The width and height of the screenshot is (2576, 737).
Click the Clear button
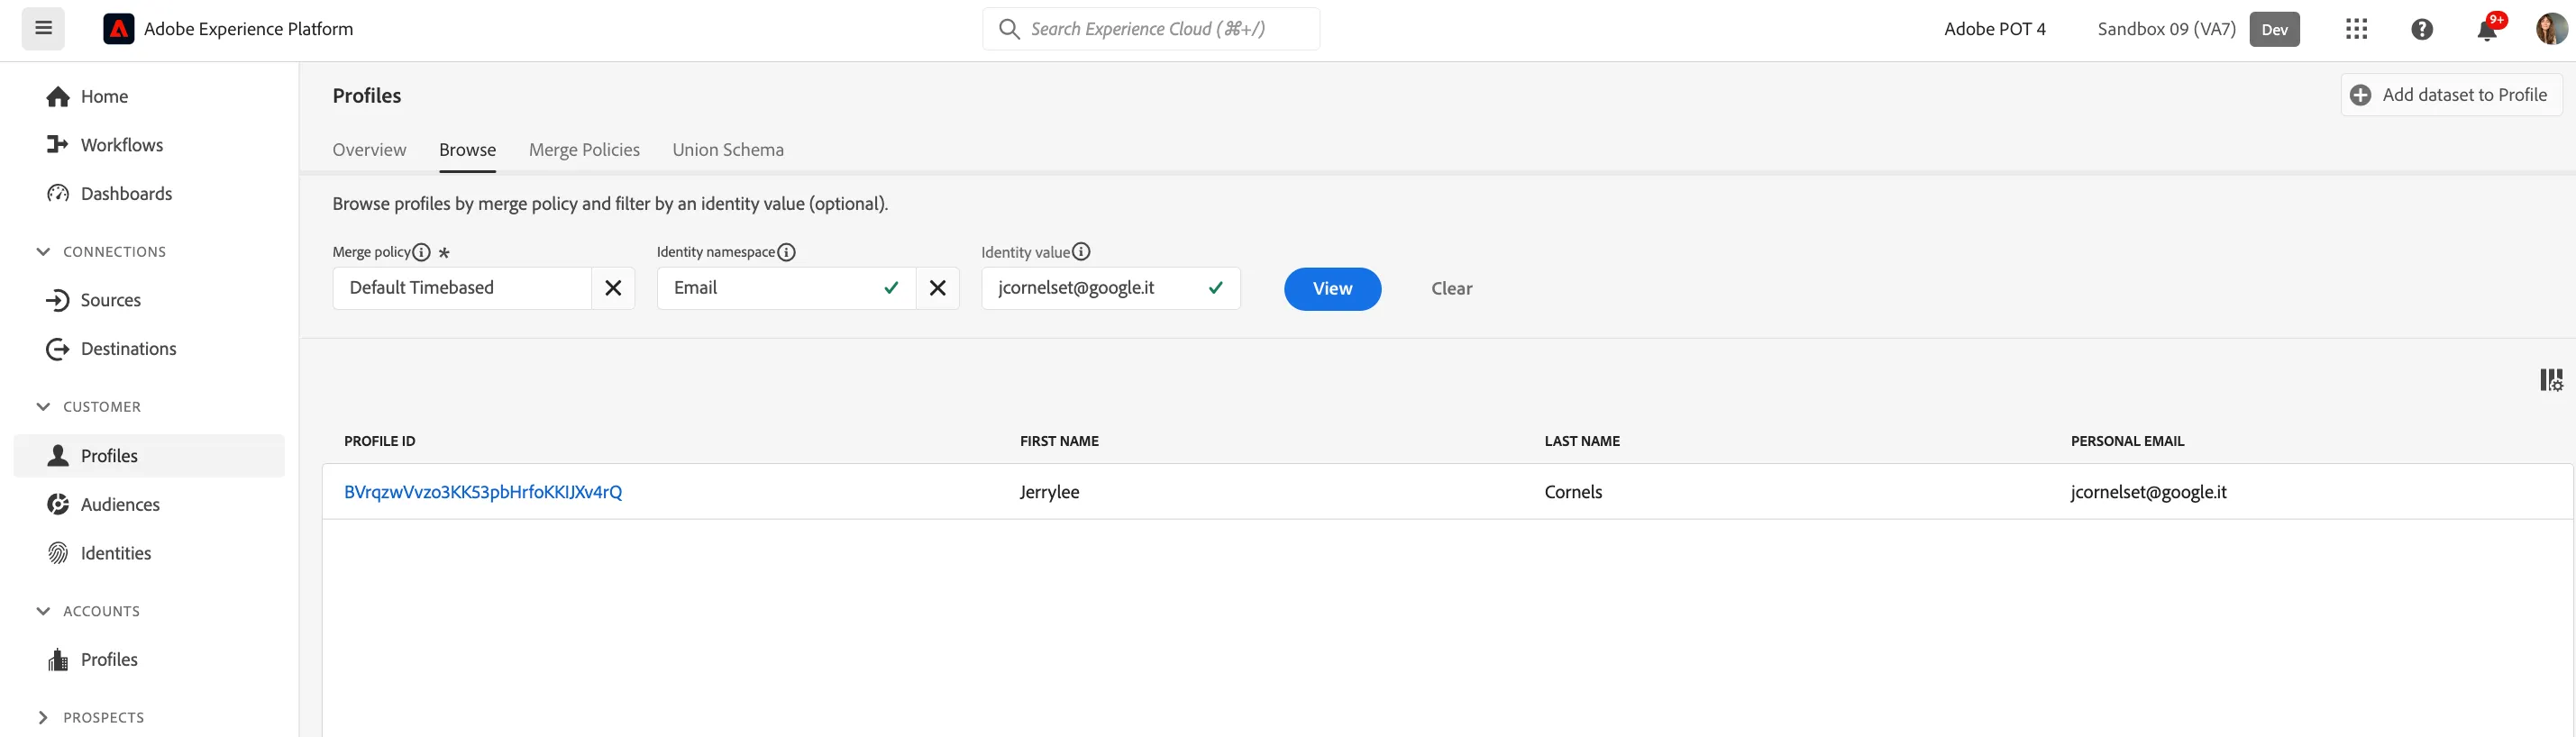tap(1451, 289)
